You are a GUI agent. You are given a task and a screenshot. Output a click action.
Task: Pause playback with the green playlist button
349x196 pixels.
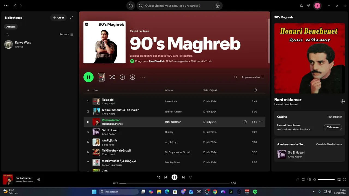tap(88, 77)
